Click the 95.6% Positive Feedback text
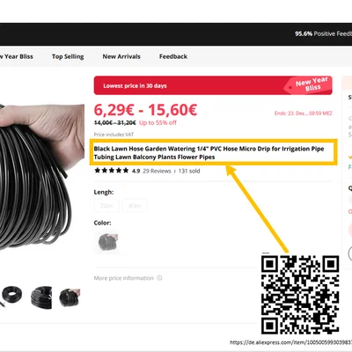352x352 pixels. [x=323, y=33]
